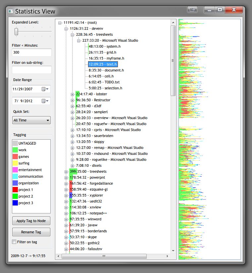252x273 pixels.
Task: Click the 'Filter on sub-string' text field
Action: (31, 70)
